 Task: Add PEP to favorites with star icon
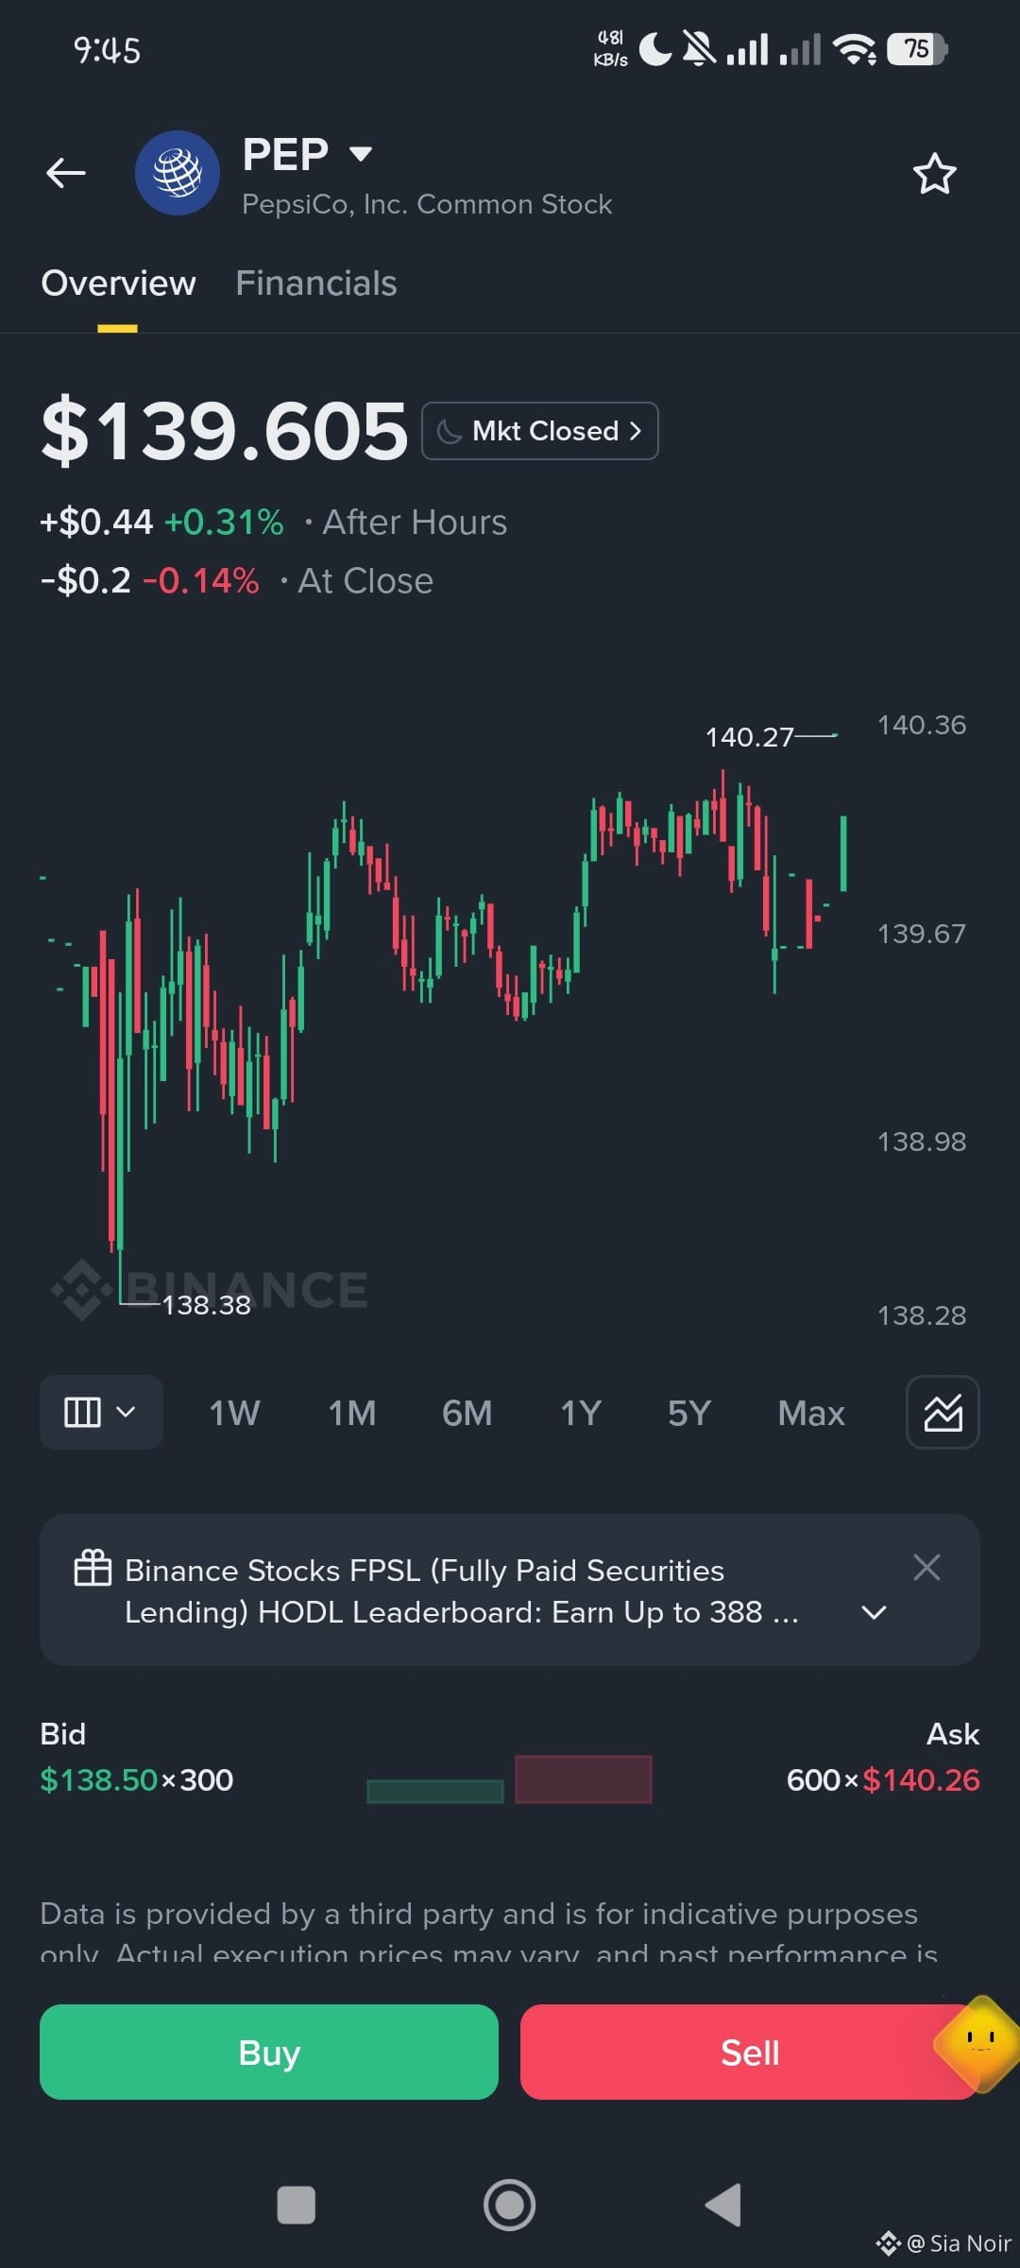click(934, 174)
